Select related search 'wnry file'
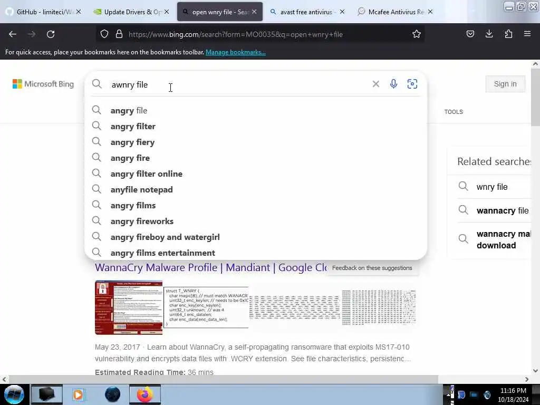Screen dimensions: 540x405 492,187
